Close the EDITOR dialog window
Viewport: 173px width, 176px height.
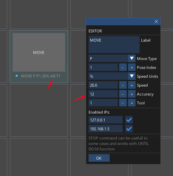pos(156,21)
